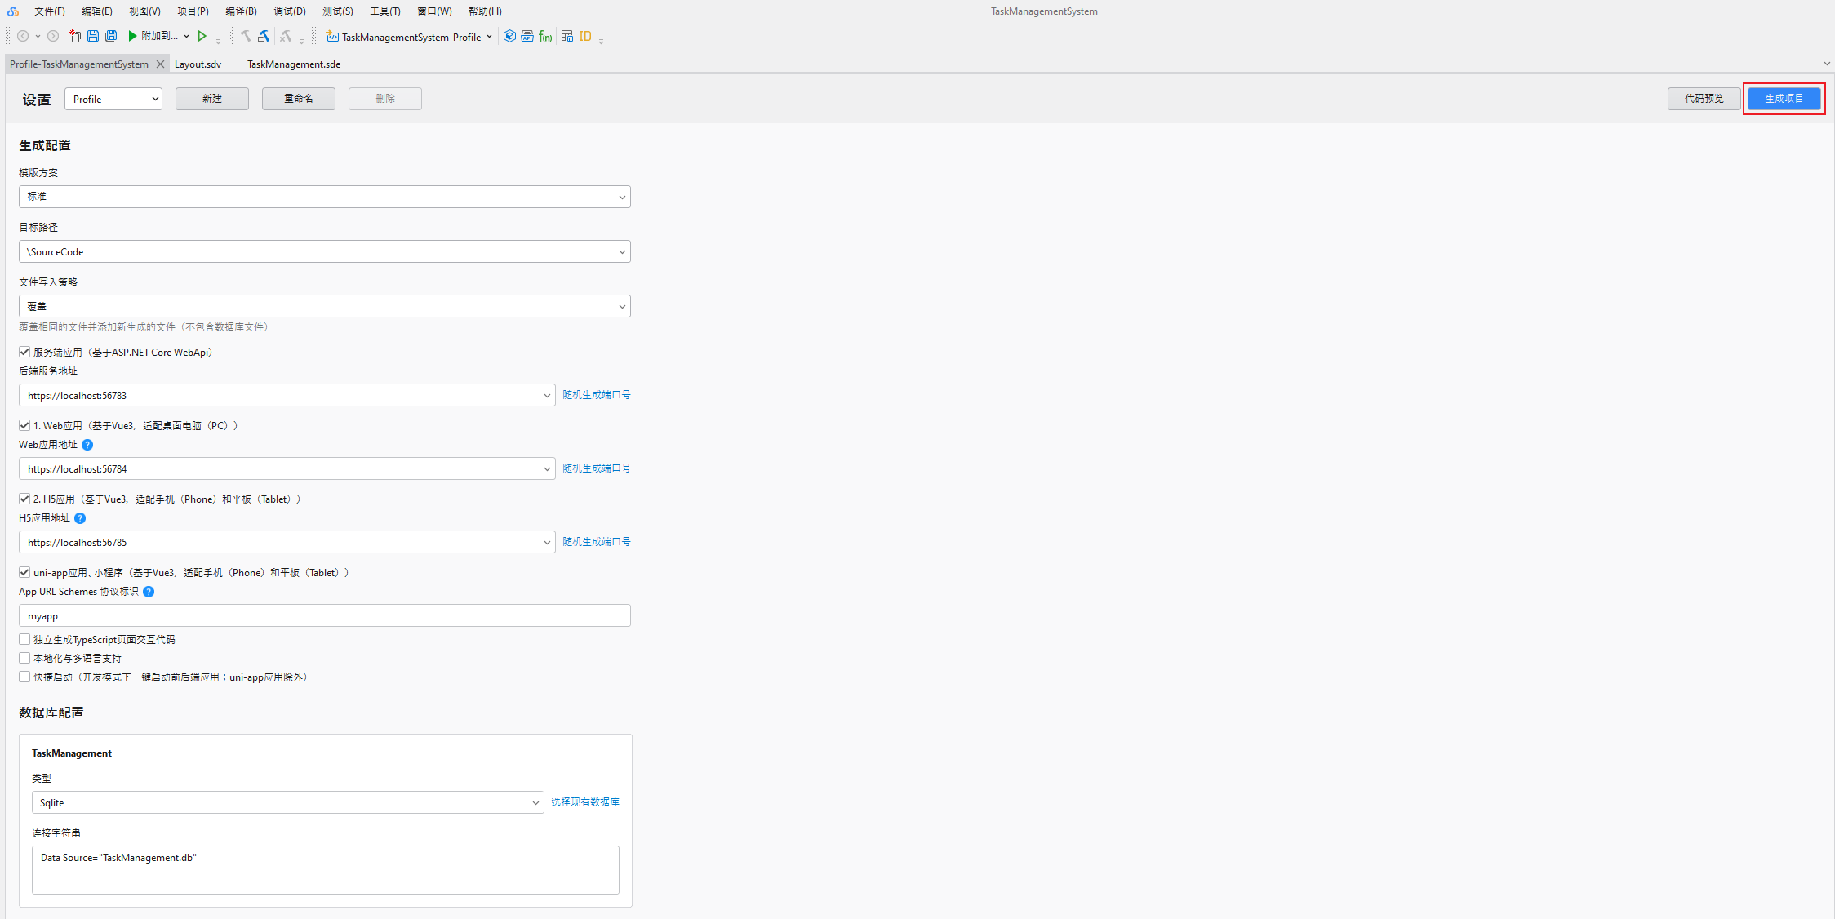Click the 生成项目 button

[x=1784, y=98]
